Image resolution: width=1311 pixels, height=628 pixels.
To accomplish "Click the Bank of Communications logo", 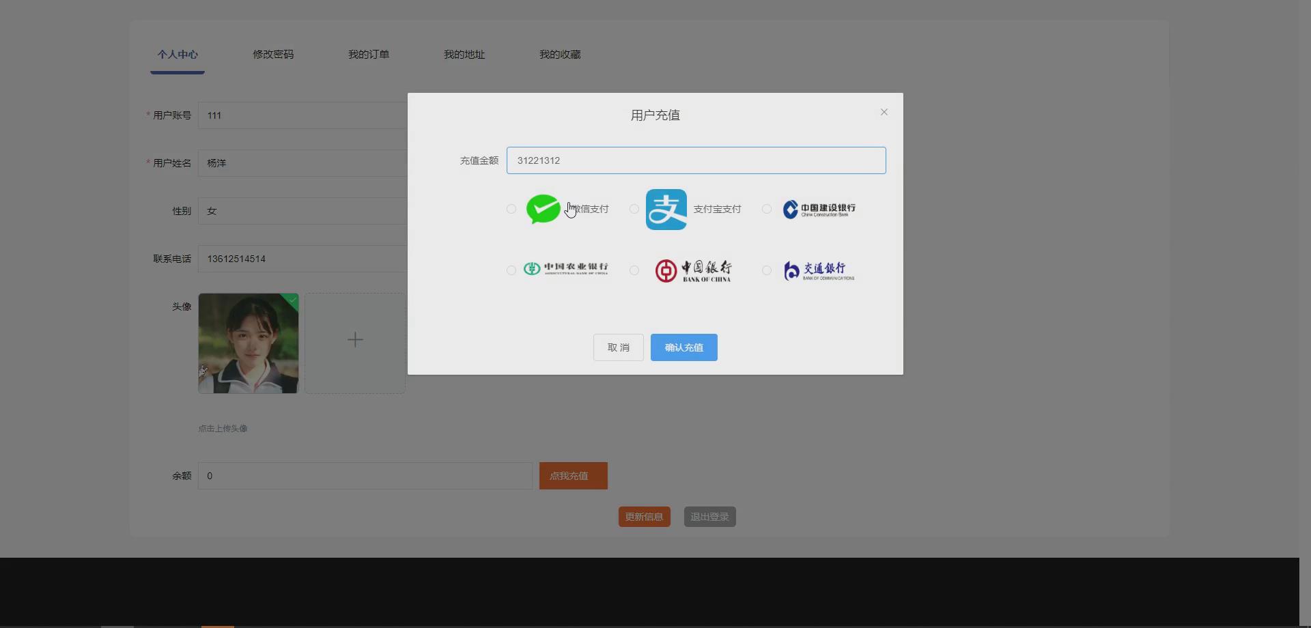I will click(817, 270).
